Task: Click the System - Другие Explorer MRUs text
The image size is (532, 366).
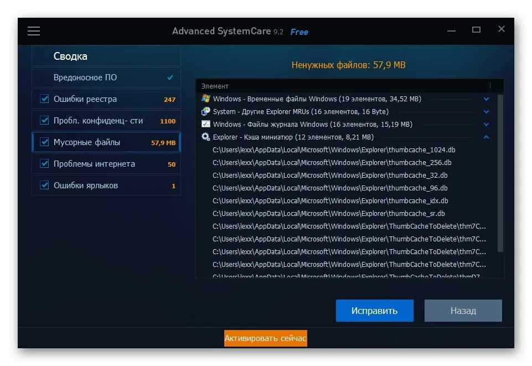Action: point(301,111)
